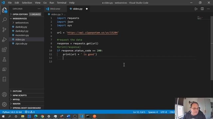Click the editor vertical scrollbar
Image resolution: width=213 pixels, height=119 pixels.
[x=212, y=48]
